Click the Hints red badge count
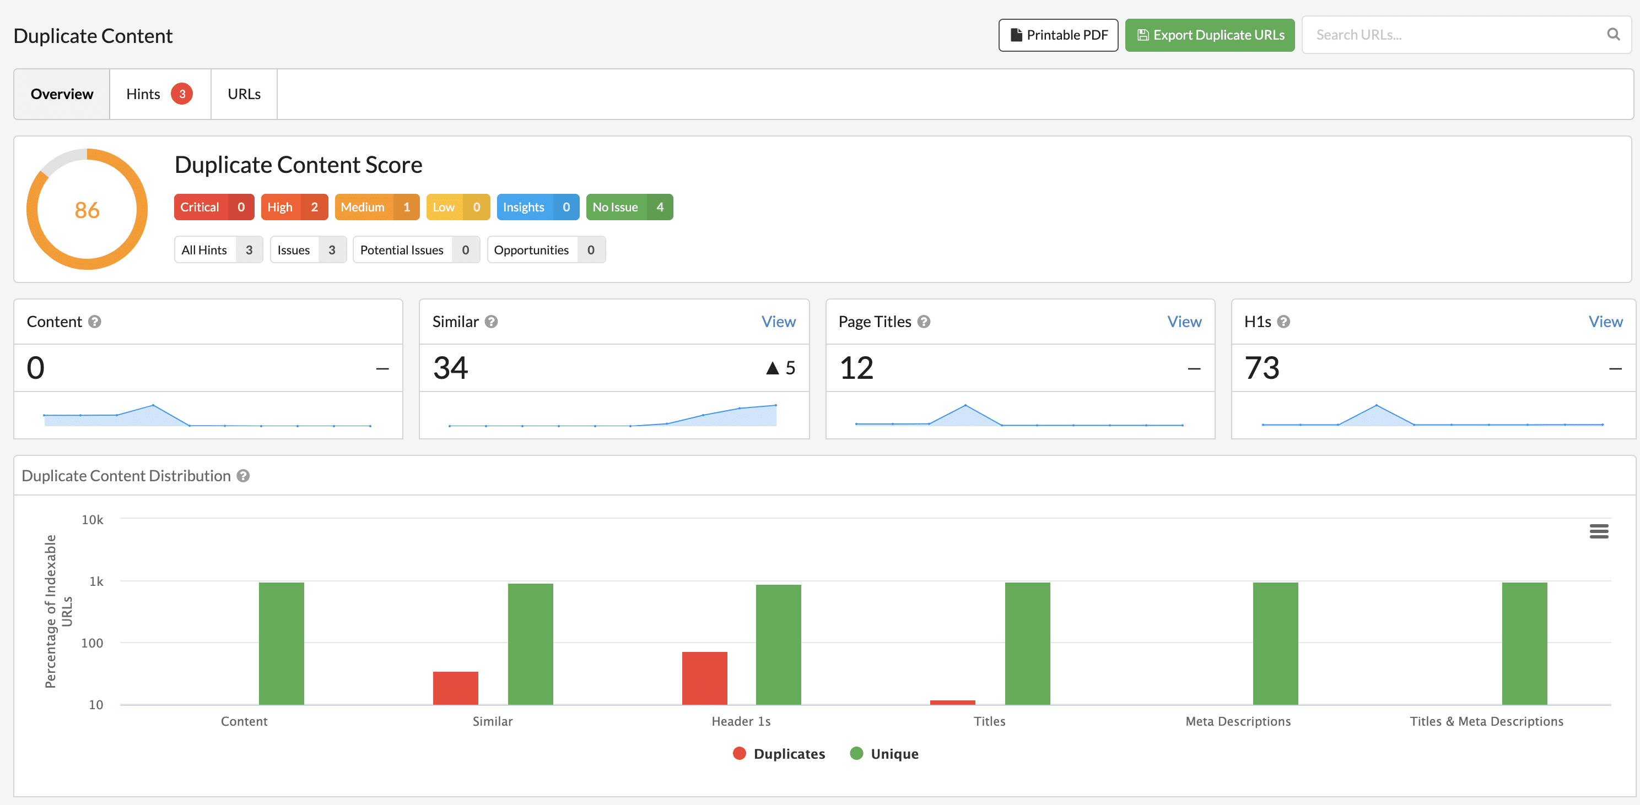This screenshot has height=805, width=1640. (181, 94)
